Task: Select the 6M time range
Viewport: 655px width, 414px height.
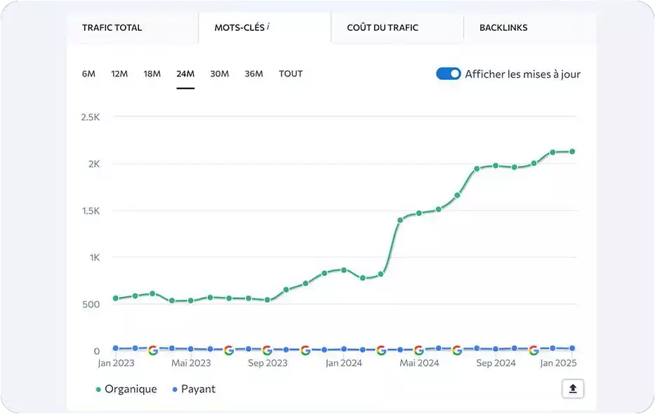Action: (88, 74)
